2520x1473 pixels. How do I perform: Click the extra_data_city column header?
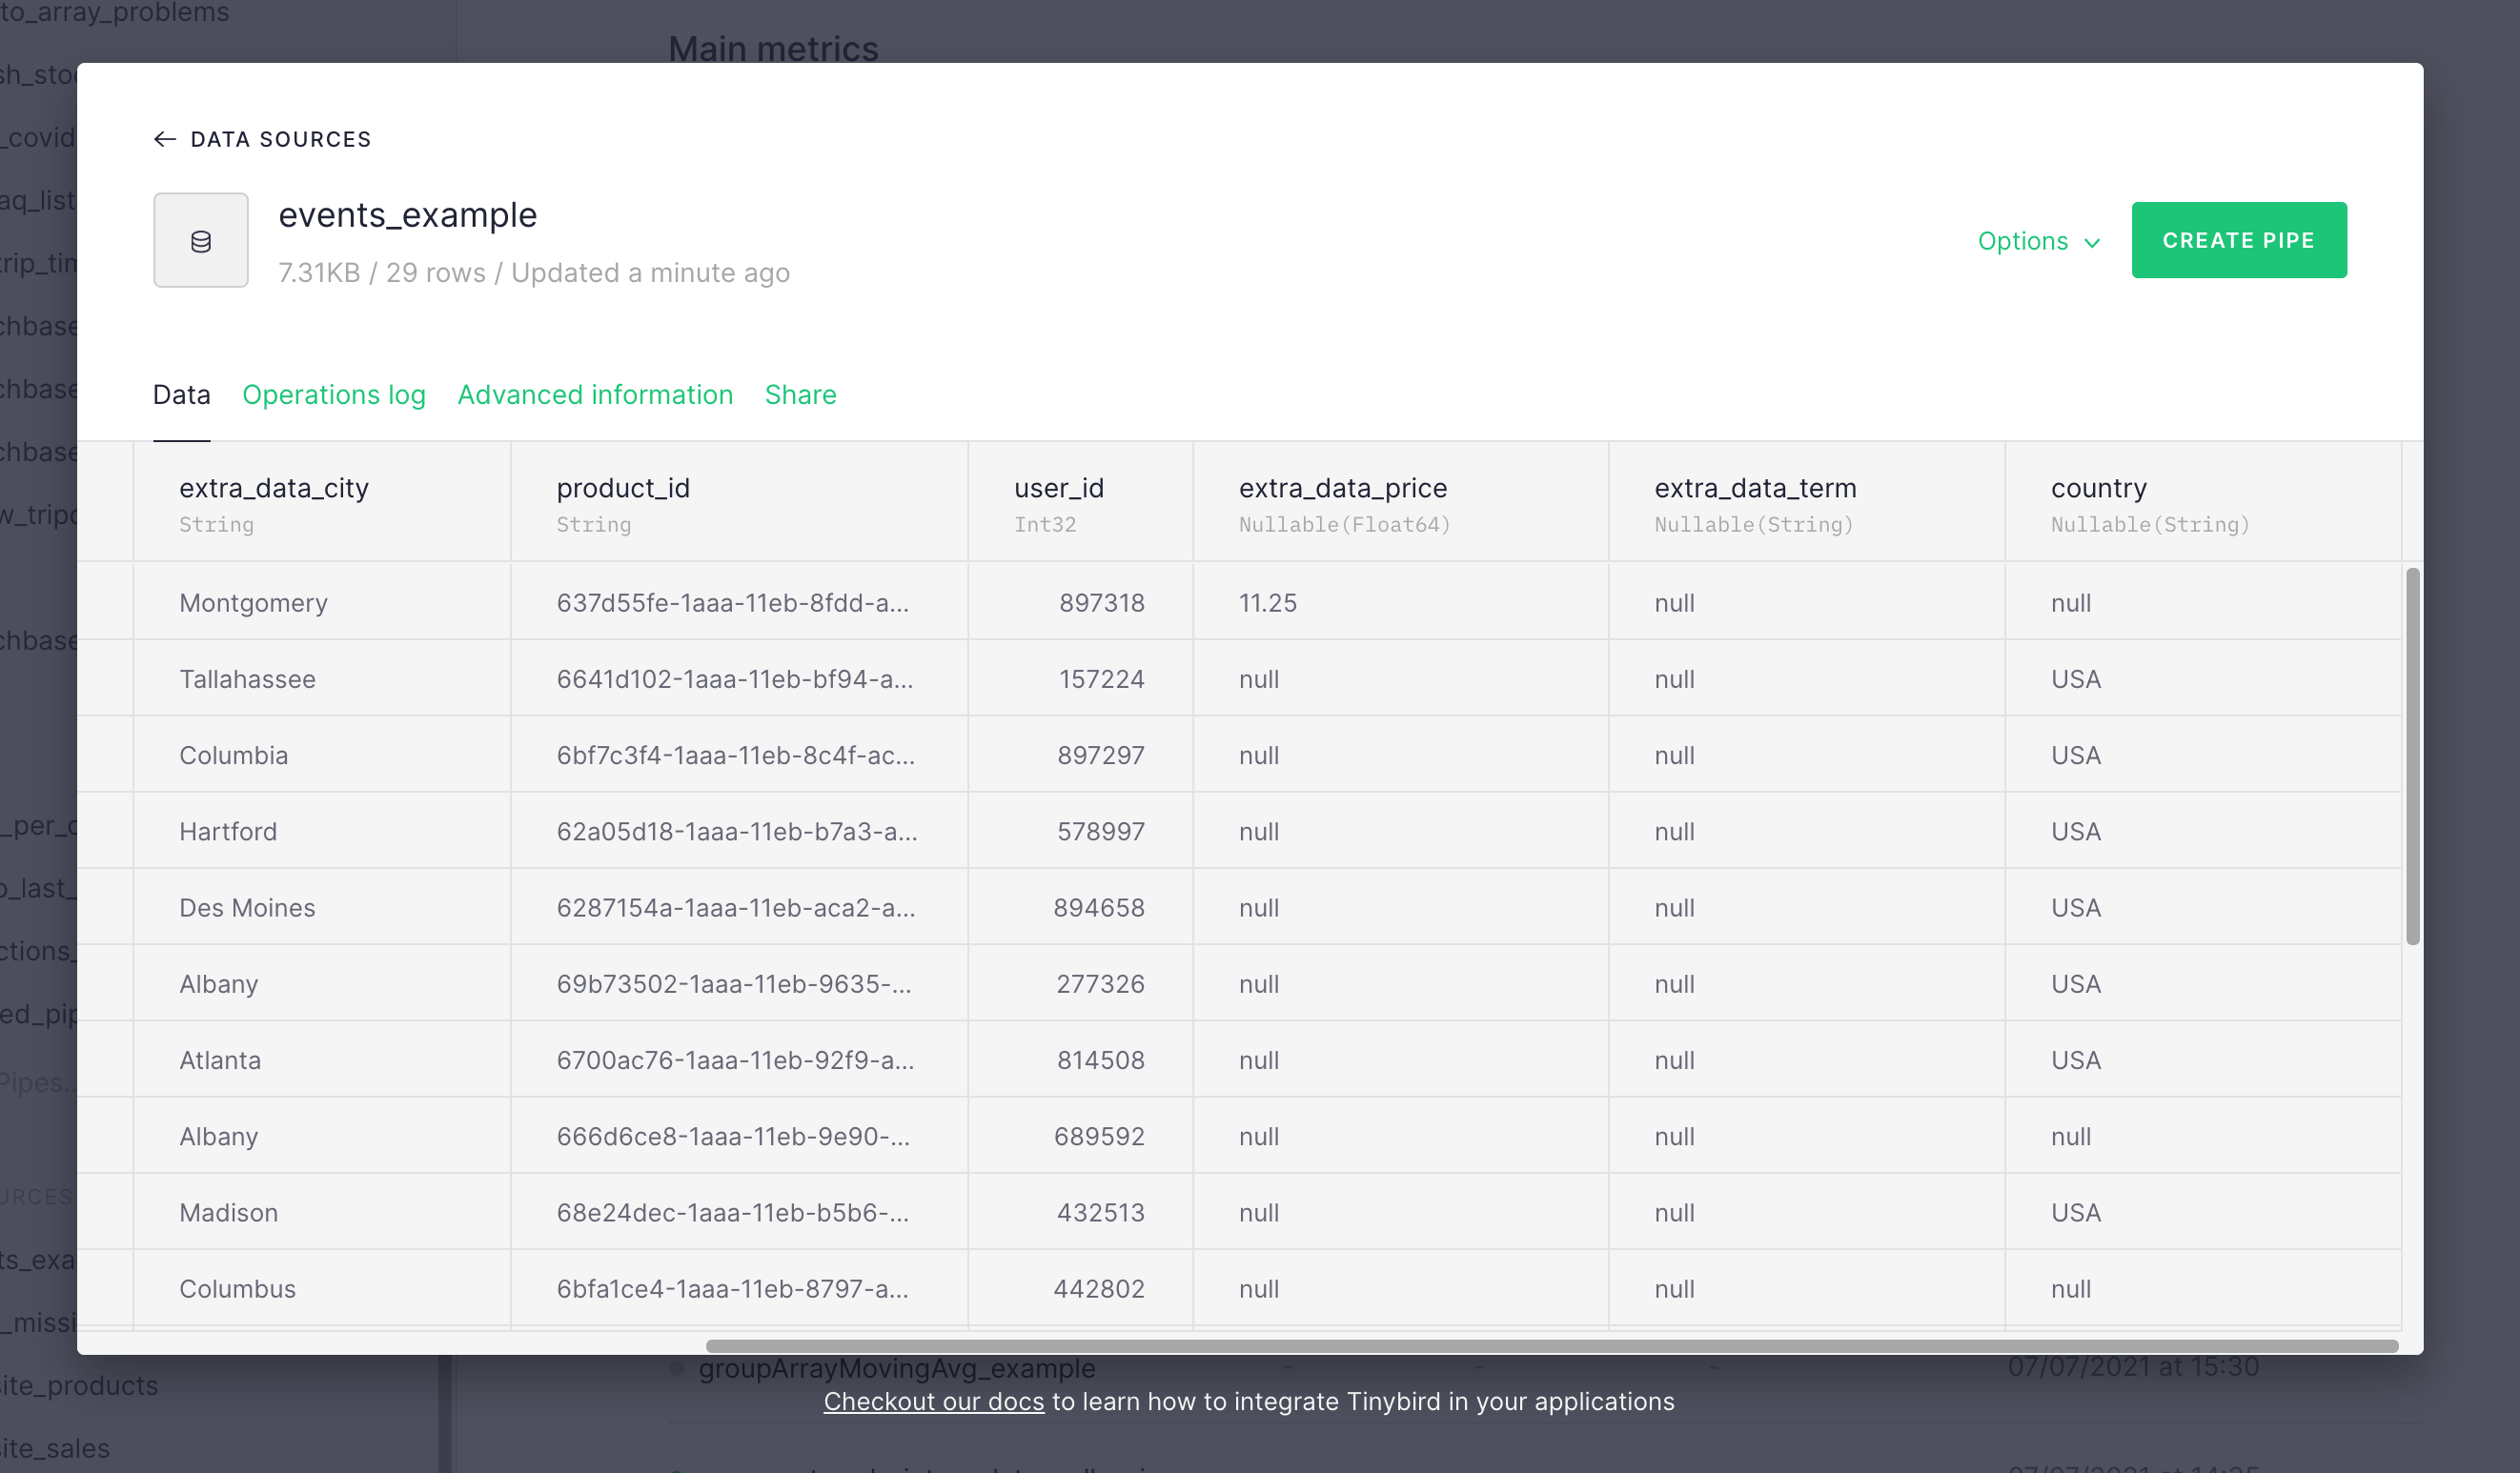322,502
